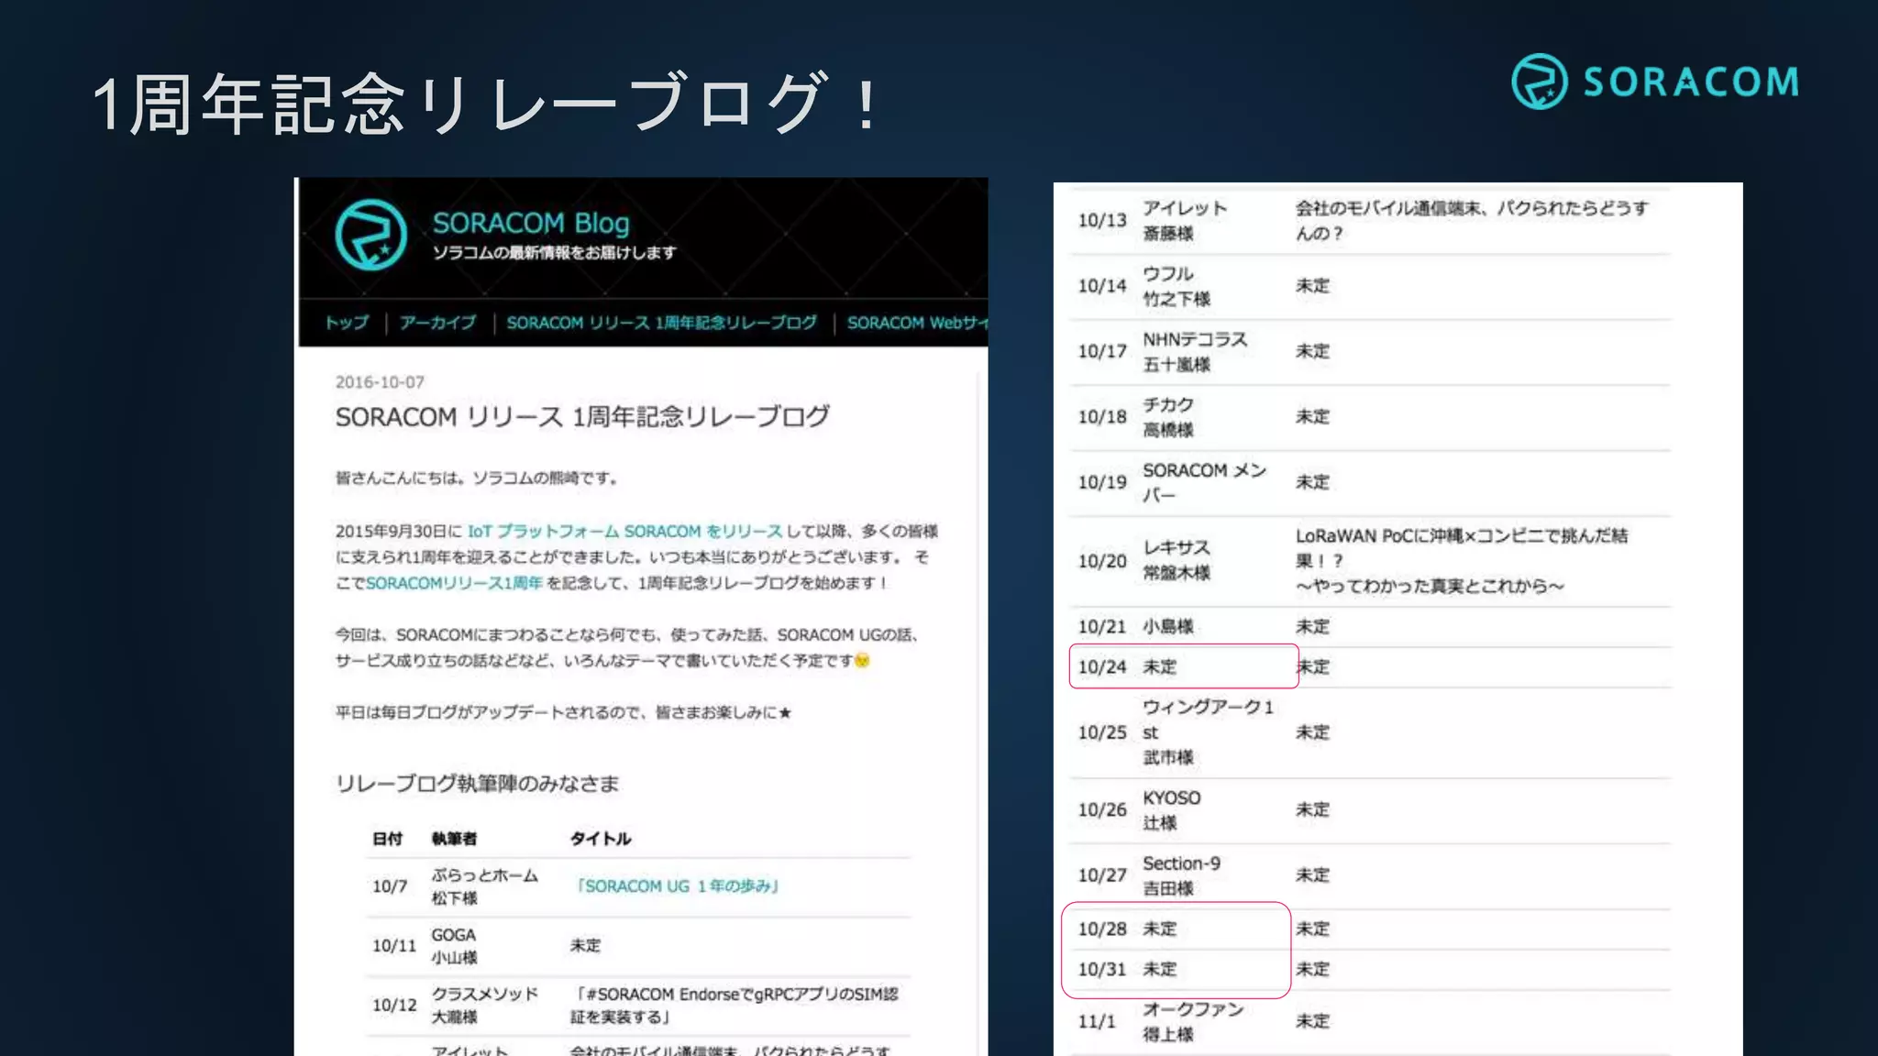Click the ウフル 竹之下様 author cell
This screenshot has width=1878, height=1056.
(x=1177, y=286)
